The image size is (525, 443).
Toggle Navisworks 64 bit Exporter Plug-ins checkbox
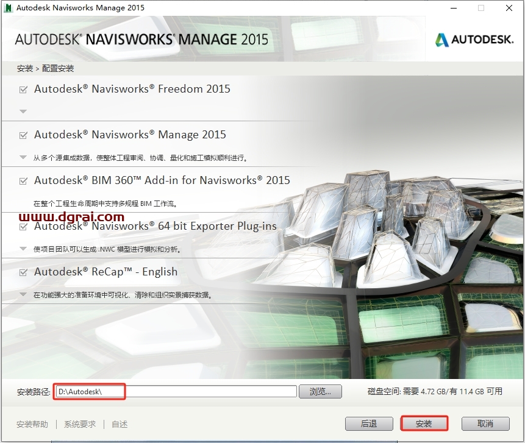[23, 227]
